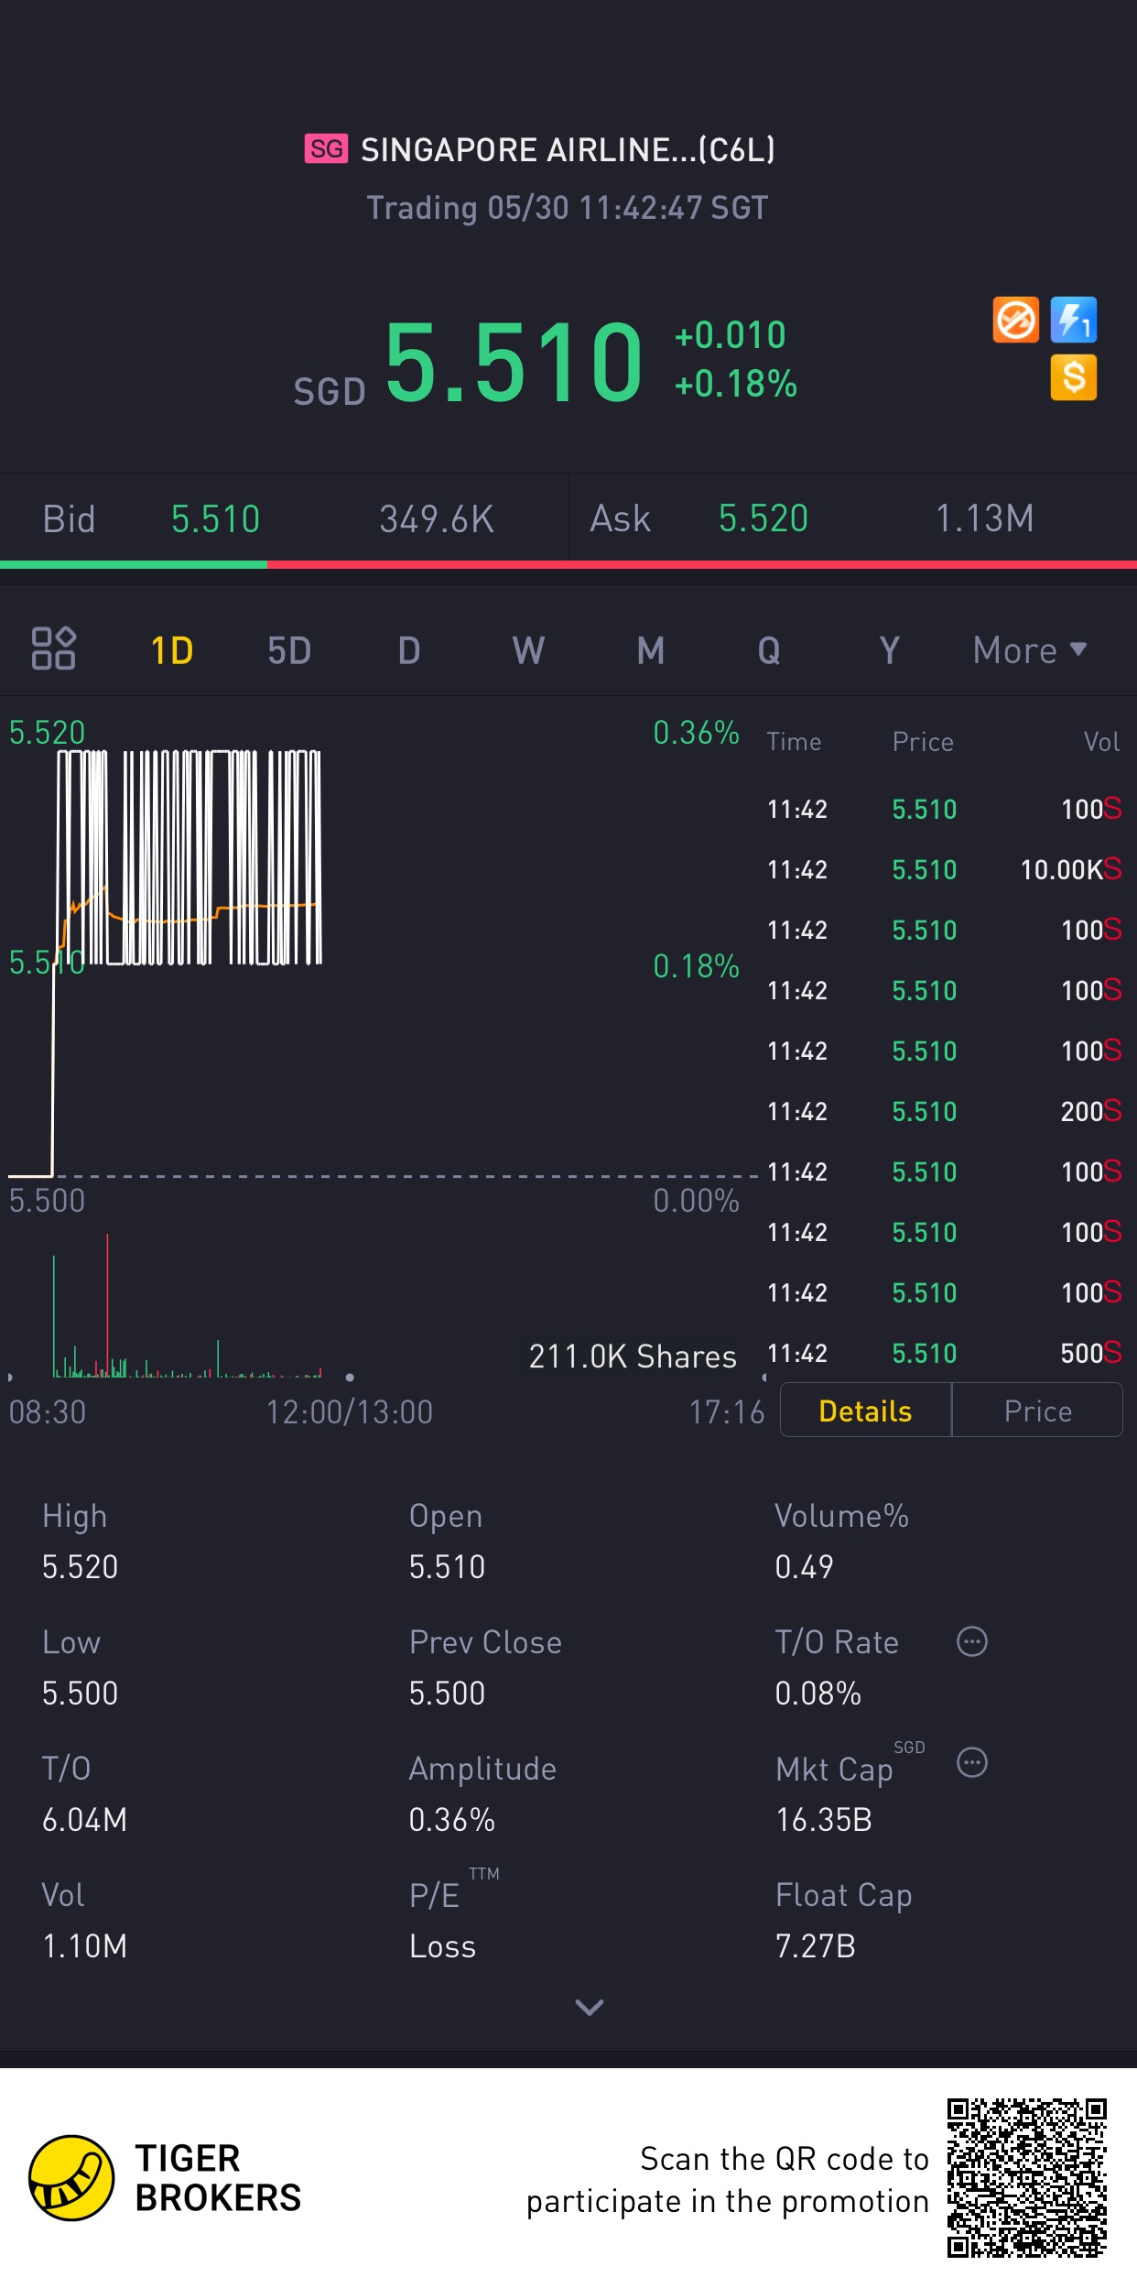Tap the pink SG market tag
Viewport: 1137px width, 2288px height.
[326, 148]
